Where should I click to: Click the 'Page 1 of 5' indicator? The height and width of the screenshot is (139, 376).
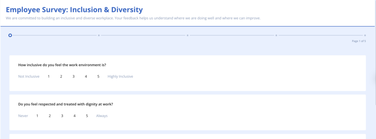tap(359, 41)
